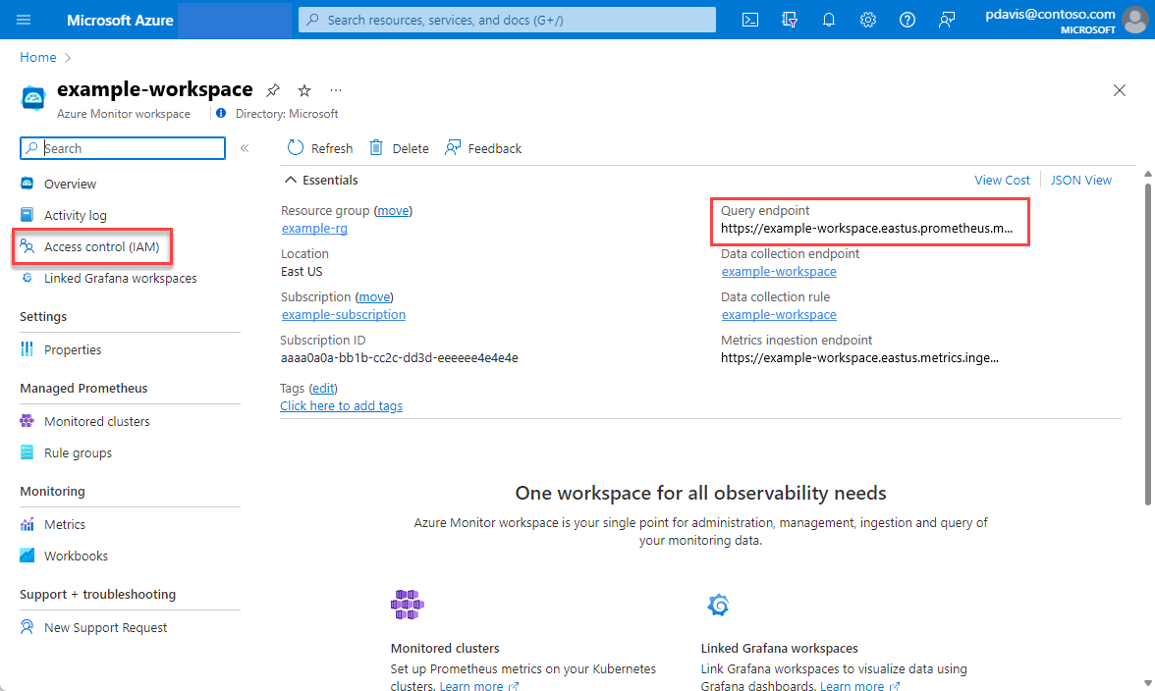
Task: Open the Data collection rule example-workspace link
Action: pos(779,314)
